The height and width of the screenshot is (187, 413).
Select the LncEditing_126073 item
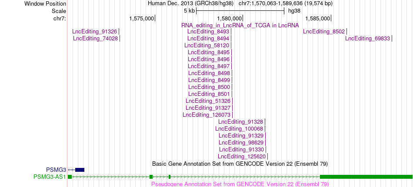206,115
